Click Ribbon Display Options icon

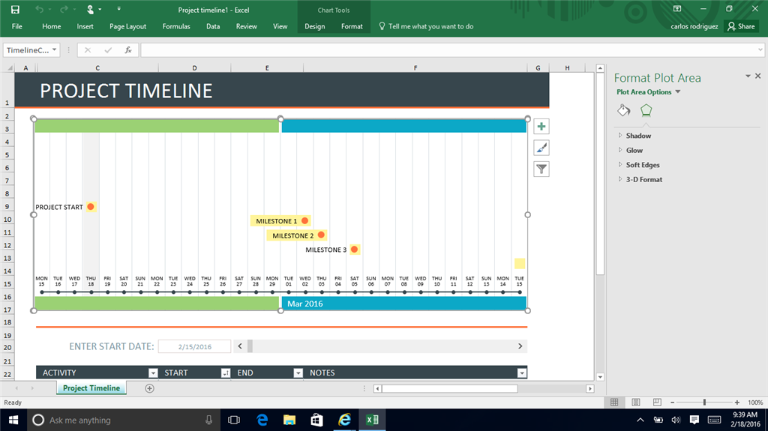[677, 9]
